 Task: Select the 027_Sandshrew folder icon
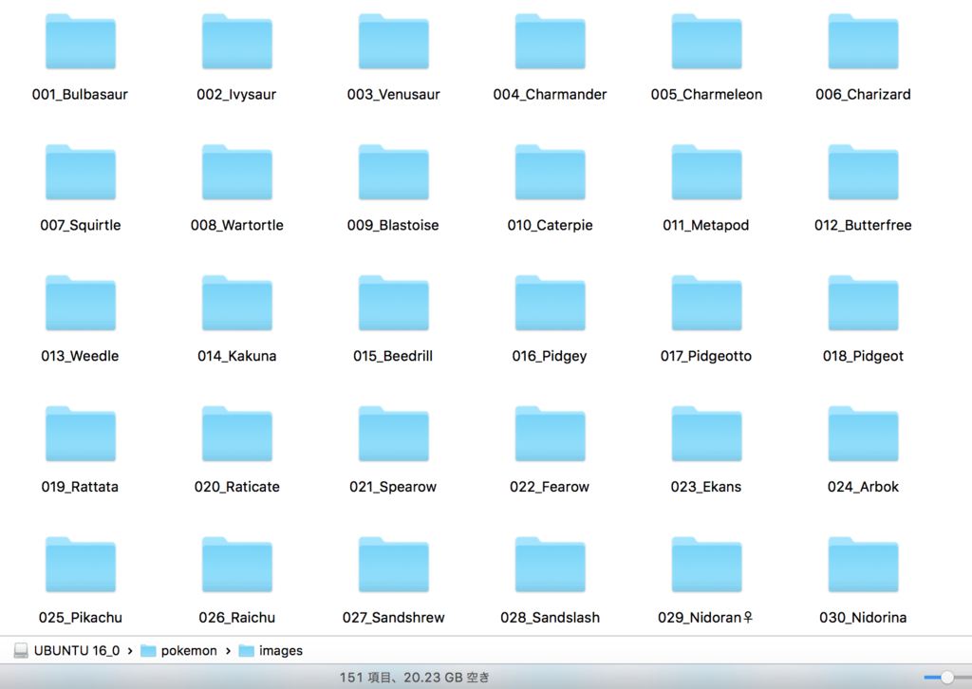394,565
